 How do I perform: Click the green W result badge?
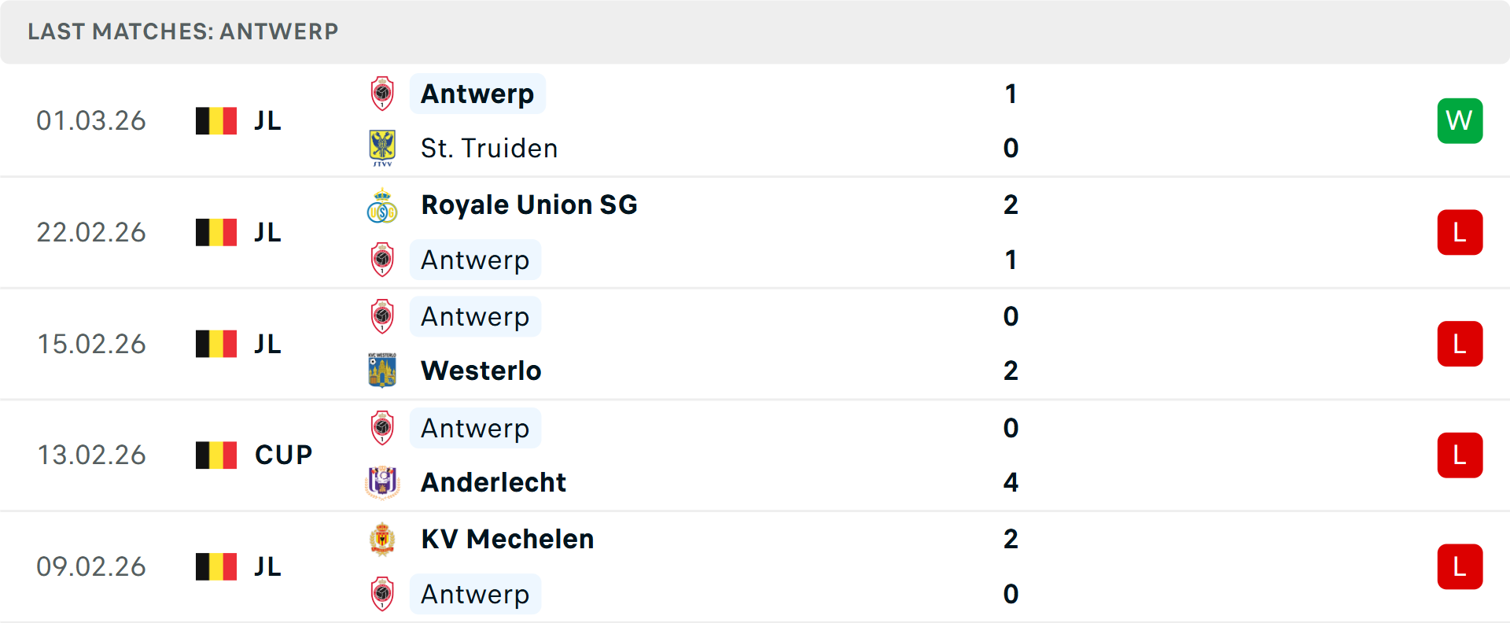coord(1460,120)
